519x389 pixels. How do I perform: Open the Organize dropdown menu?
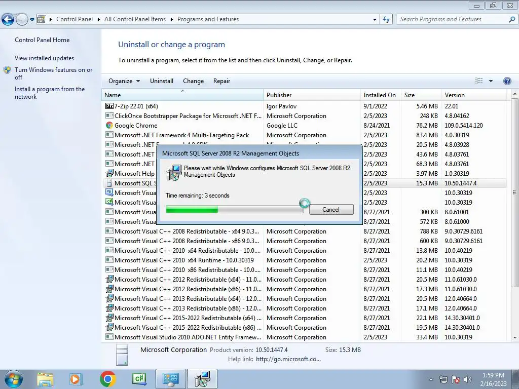[x=124, y=81]
